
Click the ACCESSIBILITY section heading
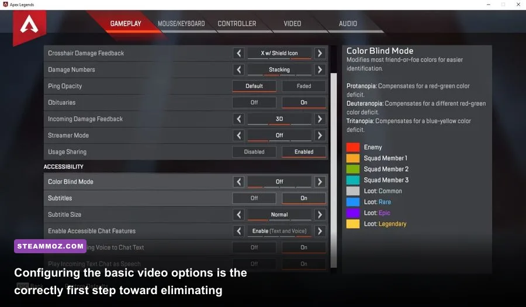point(63,167)
